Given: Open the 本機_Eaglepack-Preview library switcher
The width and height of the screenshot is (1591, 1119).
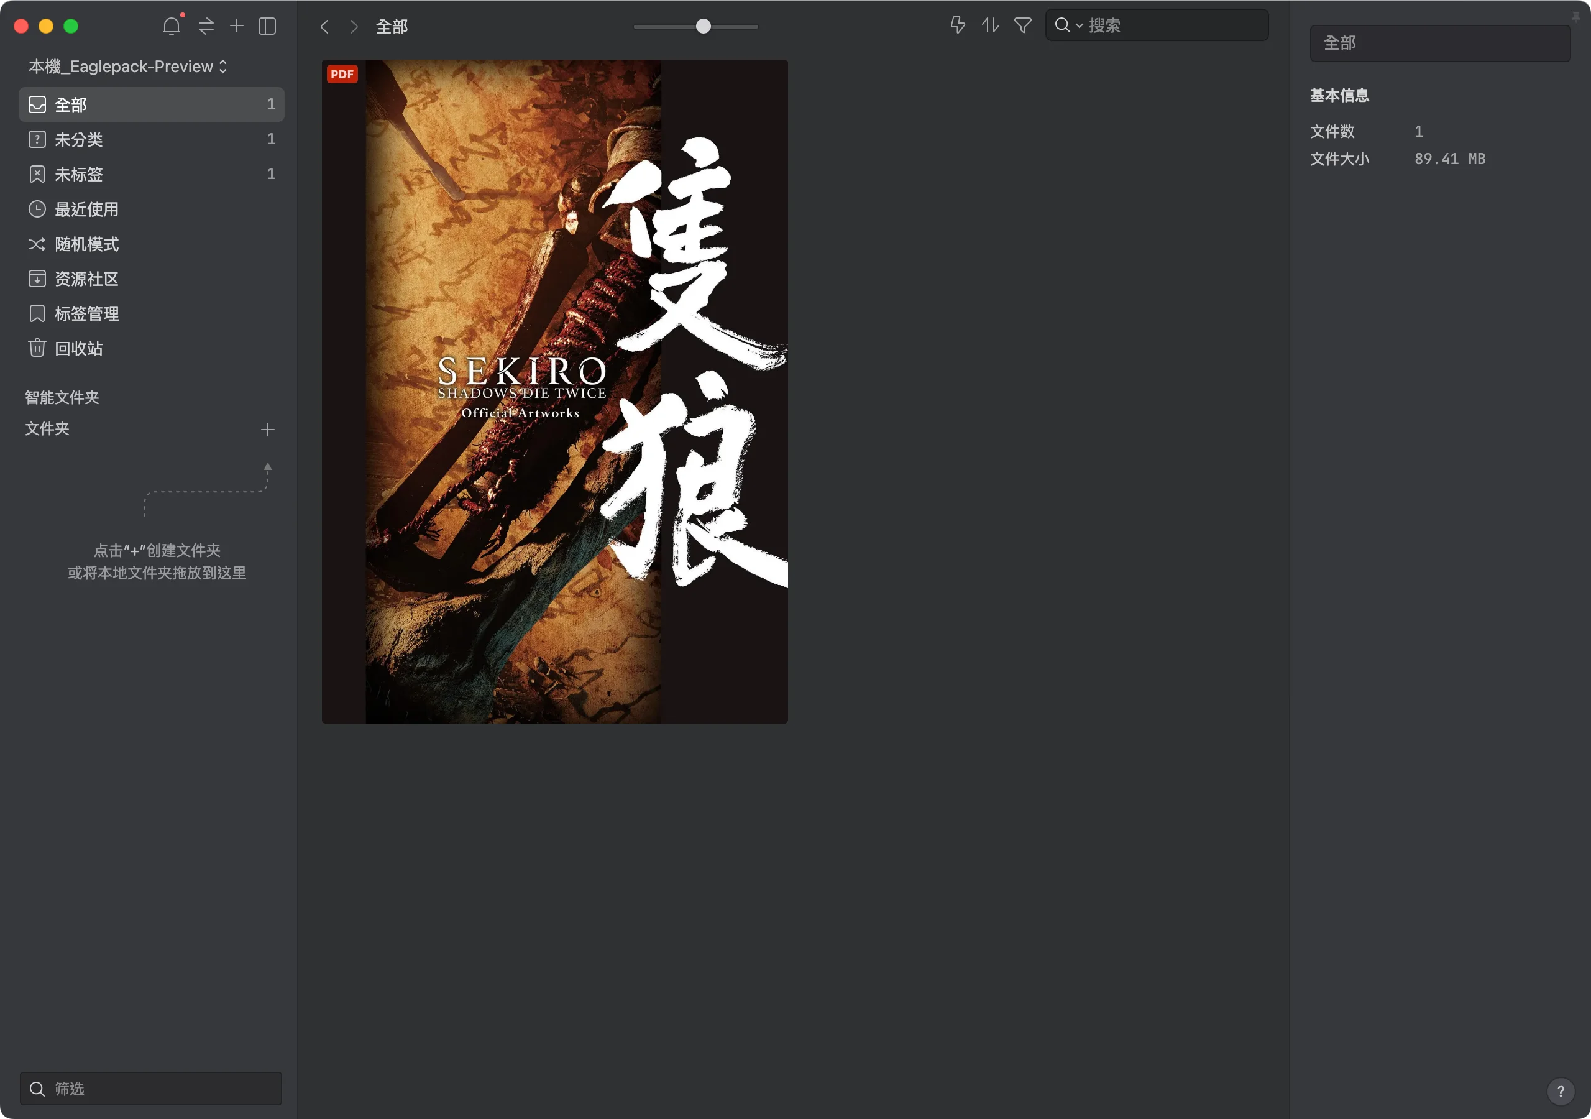Looking at the screenshot, I should point(128,67).
